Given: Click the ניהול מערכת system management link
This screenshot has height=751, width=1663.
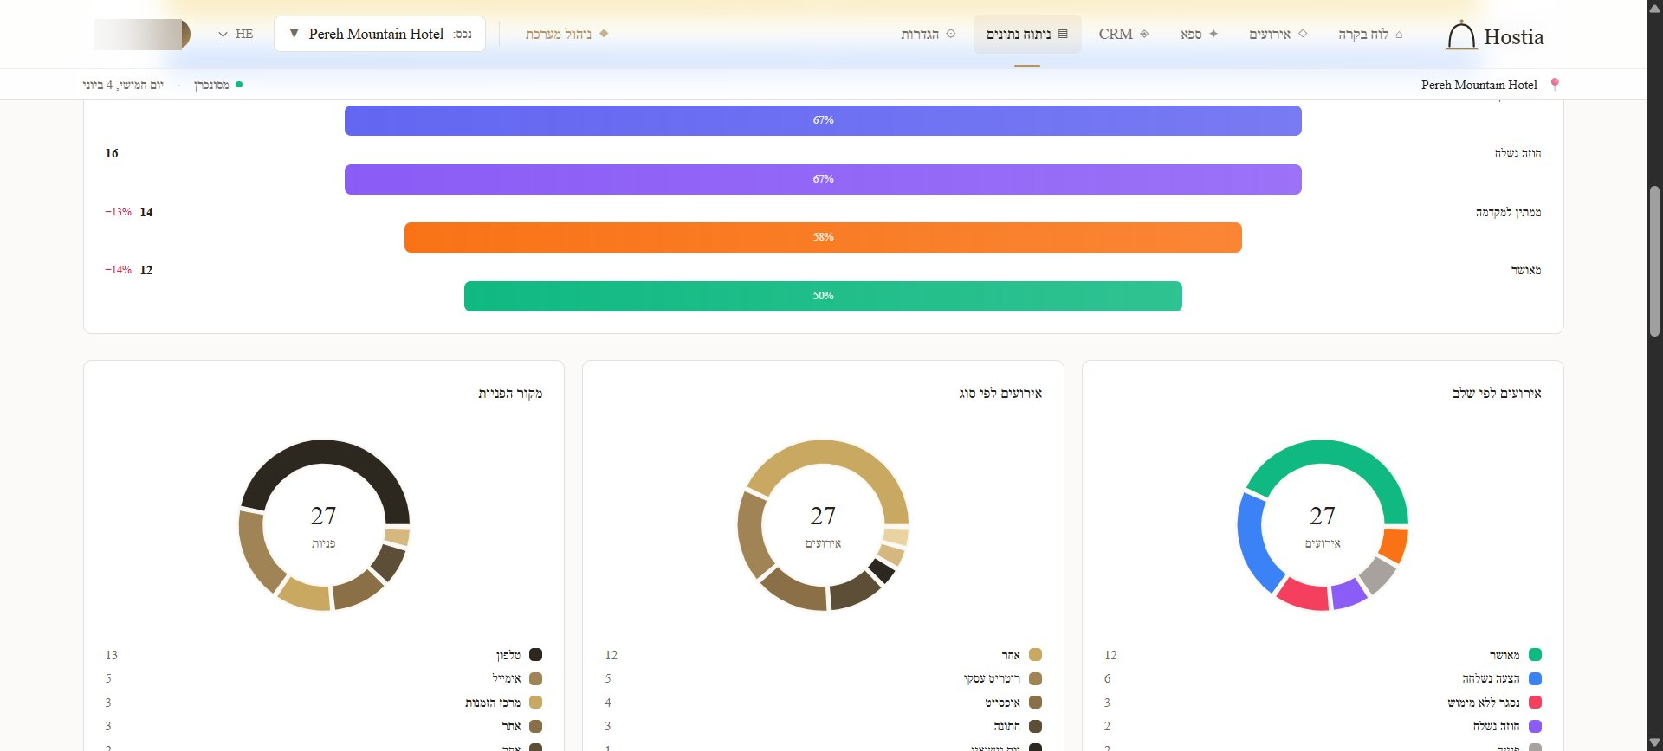Looking at the screenshot, I should pyautogui.click(x=566, y=34).
